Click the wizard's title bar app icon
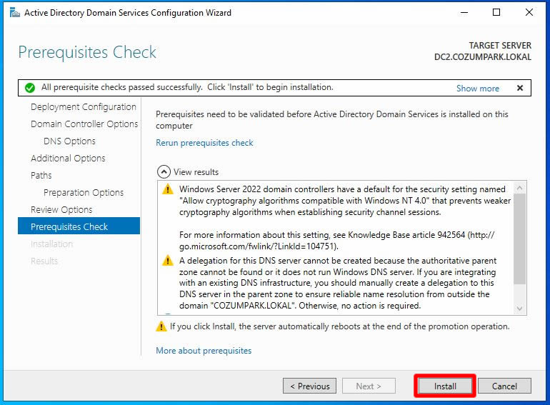The image size is (550, 405). click(14, 13)
